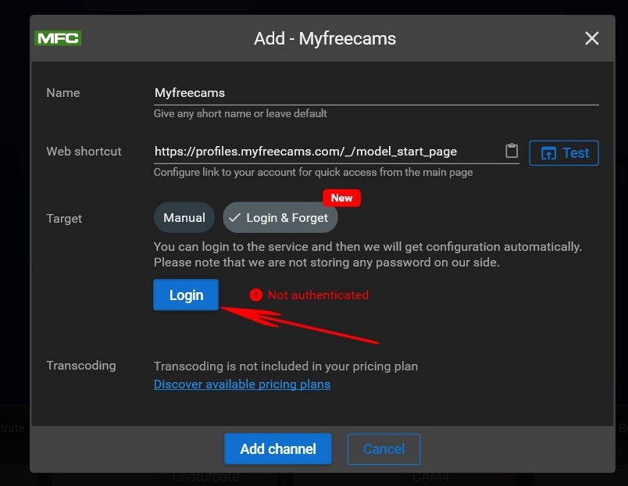Click the blue Login button
The width and height of the screenshot is (628, 486).
click(186, 295)
